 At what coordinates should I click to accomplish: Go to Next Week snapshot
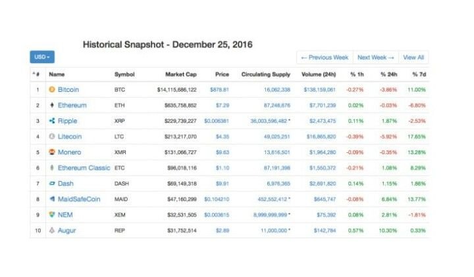pos(376,58)
